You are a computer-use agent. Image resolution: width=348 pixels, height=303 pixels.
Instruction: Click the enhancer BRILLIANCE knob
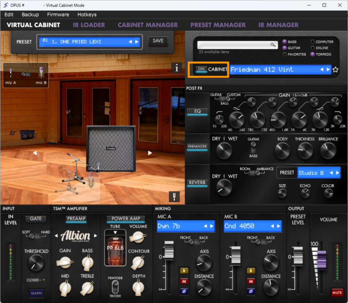point(328,151)
